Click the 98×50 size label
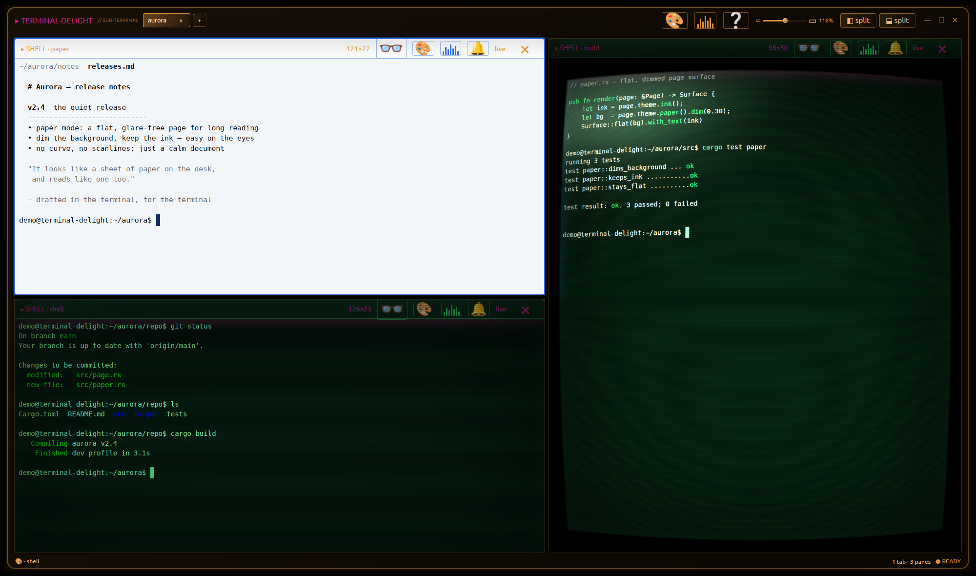This screenshot has width=976, height=576. (778, 48)
